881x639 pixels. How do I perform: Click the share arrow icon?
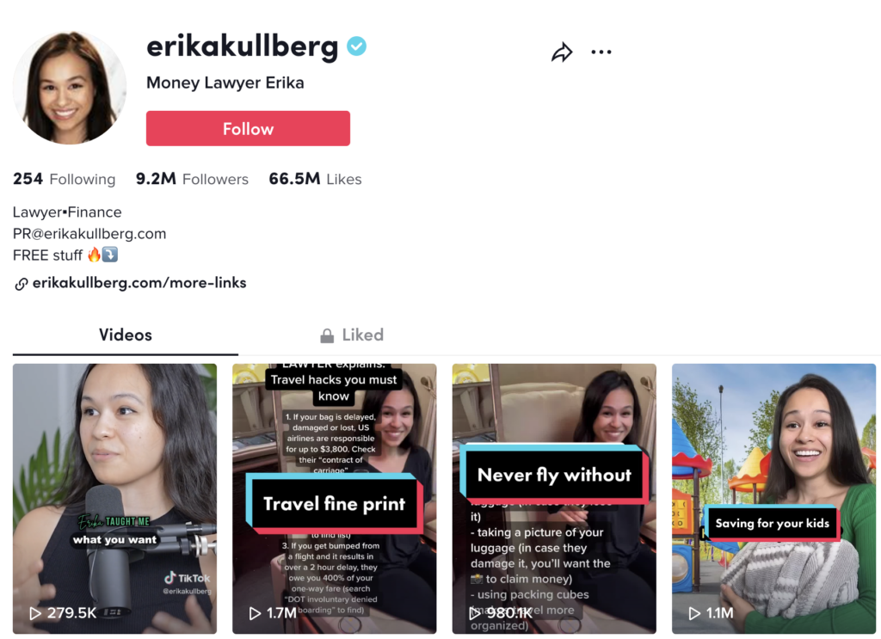[x=562, y=52]
